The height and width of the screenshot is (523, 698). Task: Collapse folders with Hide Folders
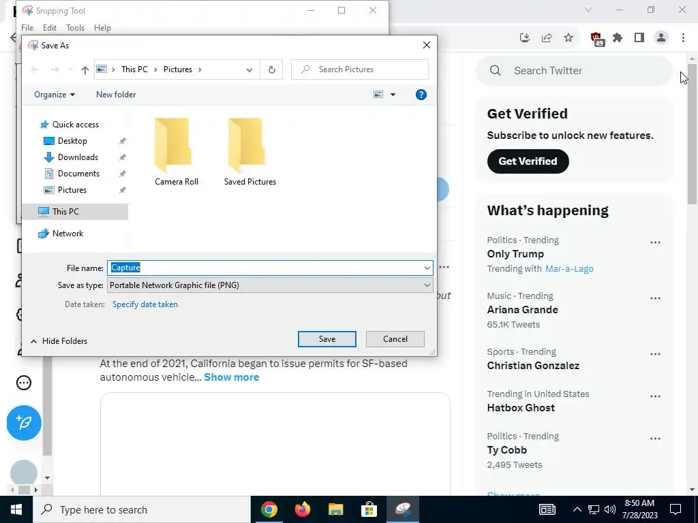[59, 341]
